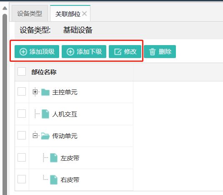Click the folder icon beside 主控单元
The height and width of the screenshot is (195, 223).
click(45, 92)
